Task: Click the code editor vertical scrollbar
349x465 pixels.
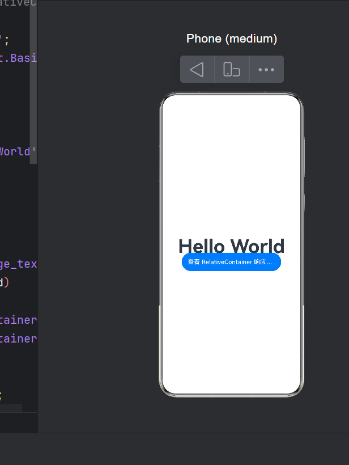Action: [33, 82]
